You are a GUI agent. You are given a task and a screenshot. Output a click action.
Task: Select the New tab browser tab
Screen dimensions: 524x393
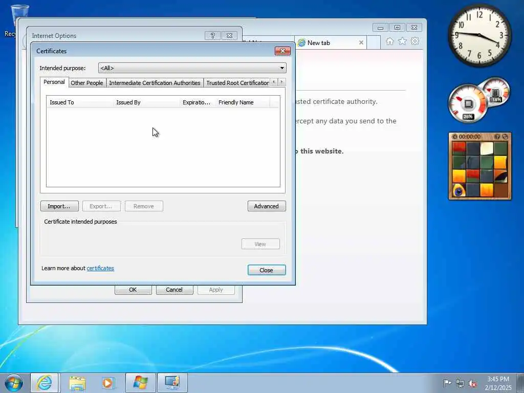(x=329, y=43)
